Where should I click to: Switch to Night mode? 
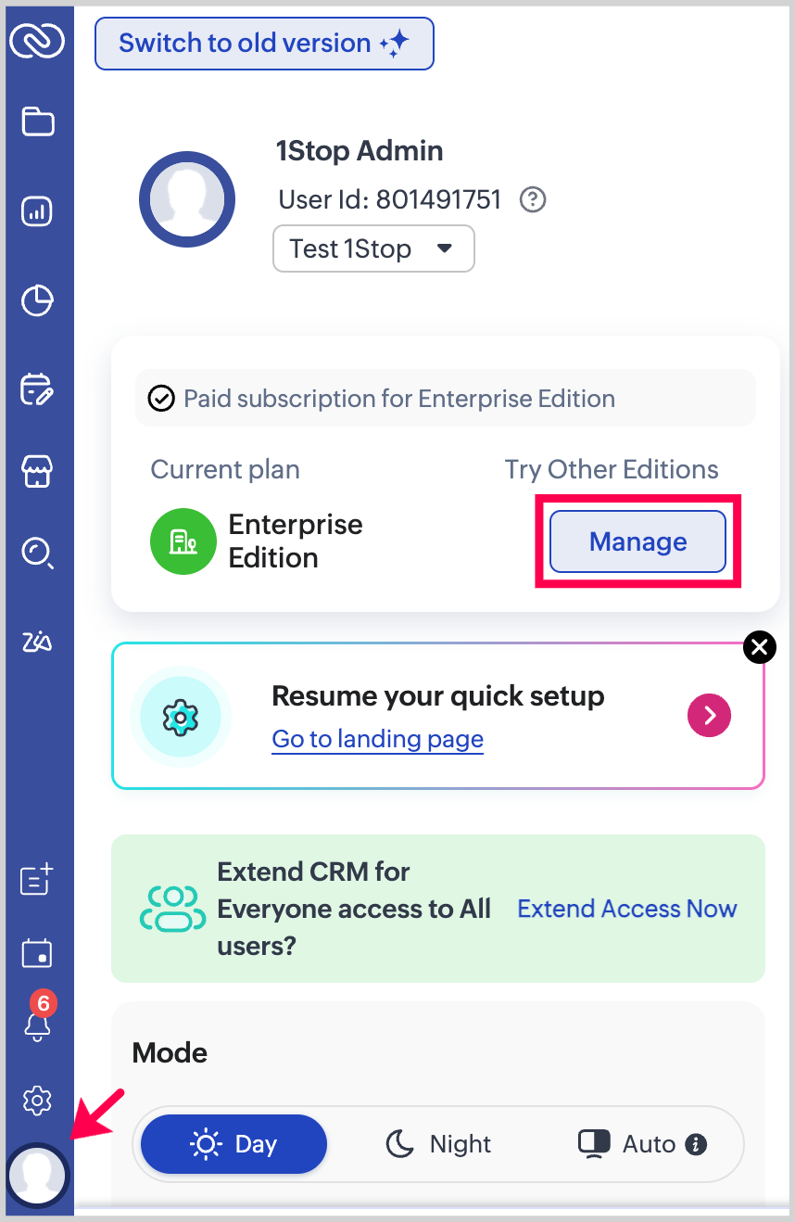(x=437, y=1144)
